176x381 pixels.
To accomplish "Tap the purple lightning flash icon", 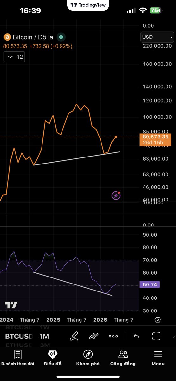I will [x=116, y=196].
